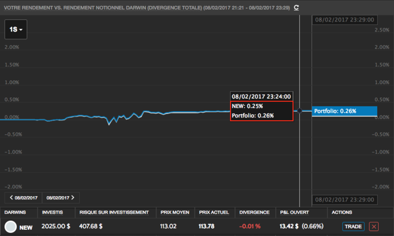Click the chart crosshair data point marker
The width and height of the screenshot is (394, 236).
[299, 111]
